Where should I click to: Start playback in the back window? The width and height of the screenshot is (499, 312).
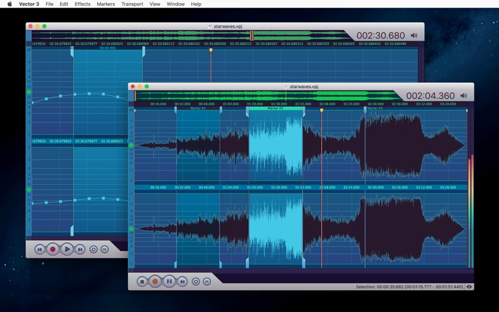pos(67,249)
